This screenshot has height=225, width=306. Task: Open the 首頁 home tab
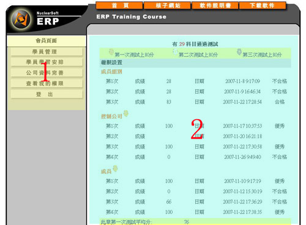[119, 6]
